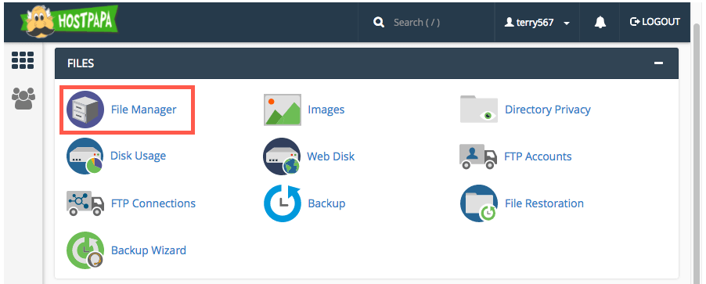The height and width of the screenshot is (284, 706).
Task: Click the search magnifier icon
Action: click(x=379, y=22)
